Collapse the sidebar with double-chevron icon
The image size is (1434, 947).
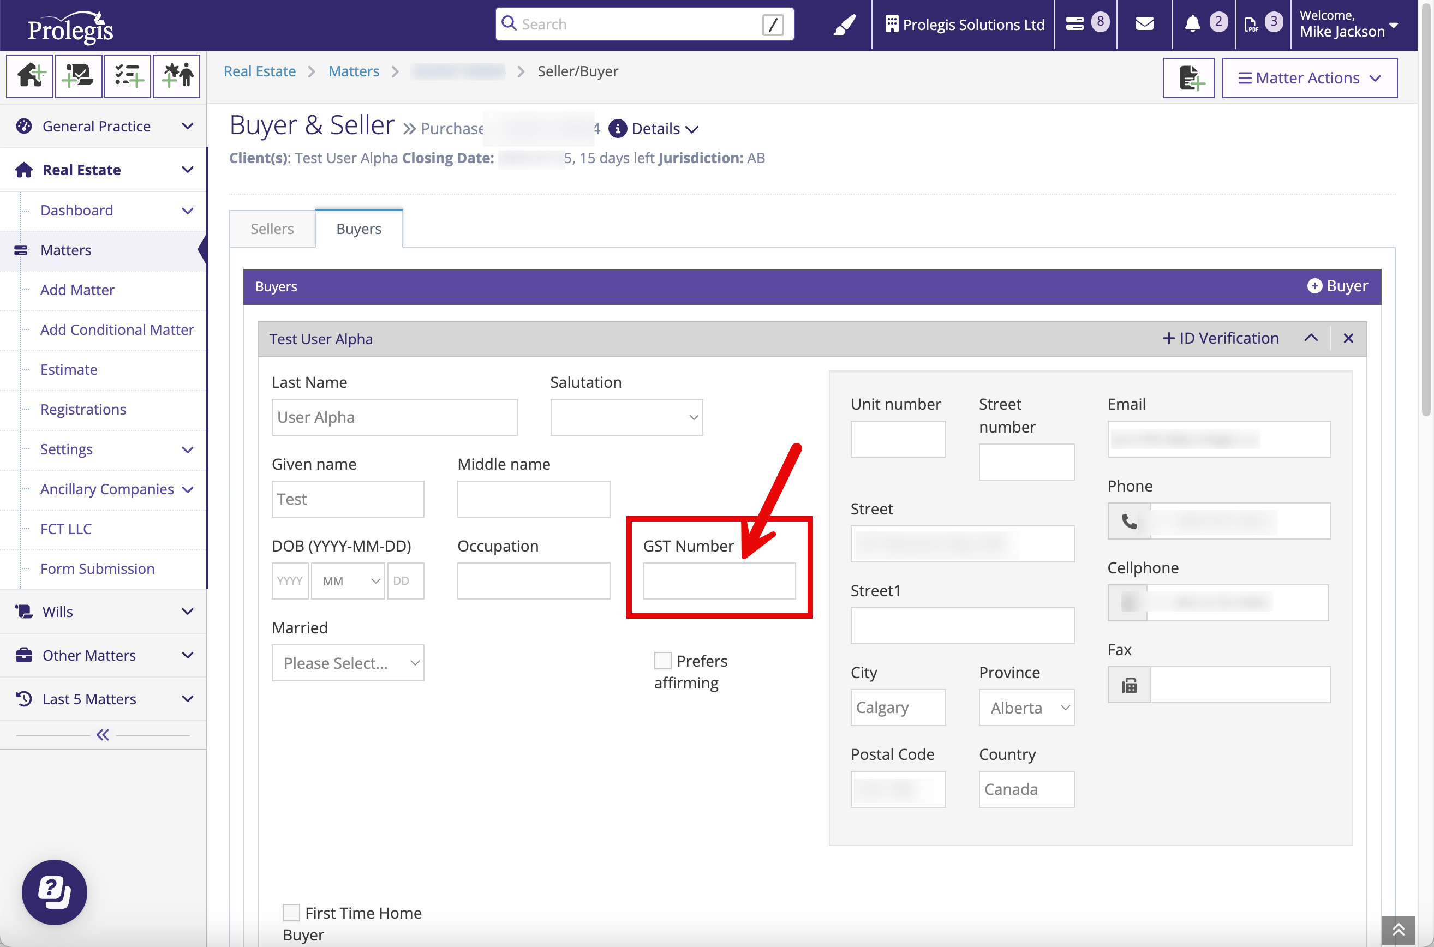tap(103, 735)
